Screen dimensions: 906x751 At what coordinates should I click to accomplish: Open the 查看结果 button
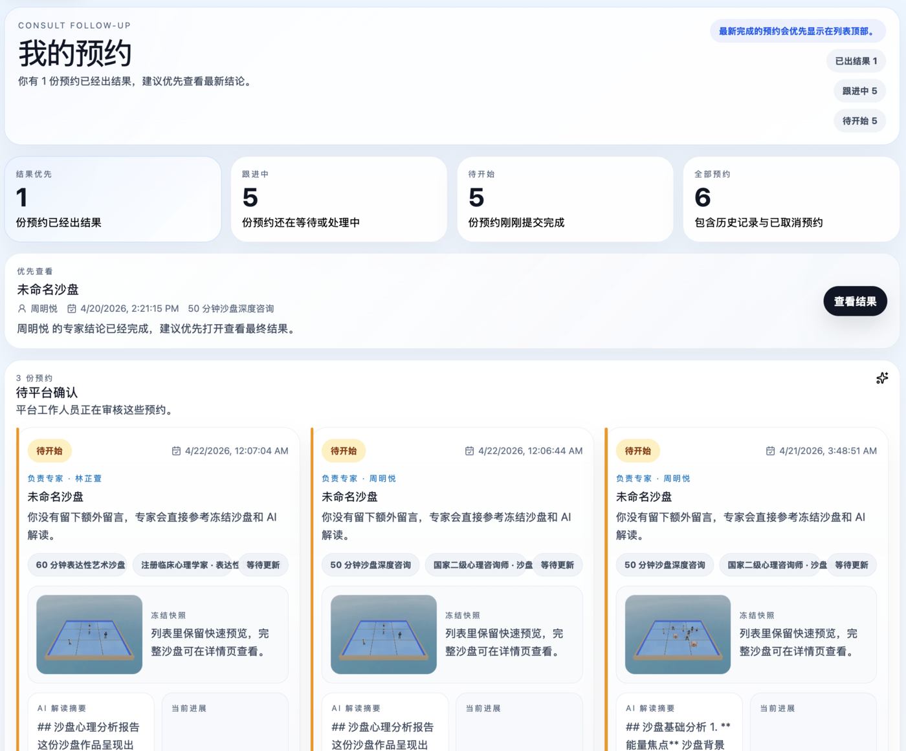coord(855,301)
